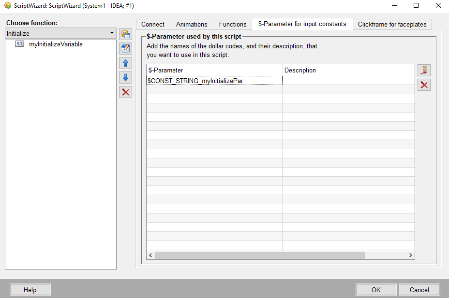449x298 pixels.
Task: Confirm with the OK button
Action: [x=376, y=290]
